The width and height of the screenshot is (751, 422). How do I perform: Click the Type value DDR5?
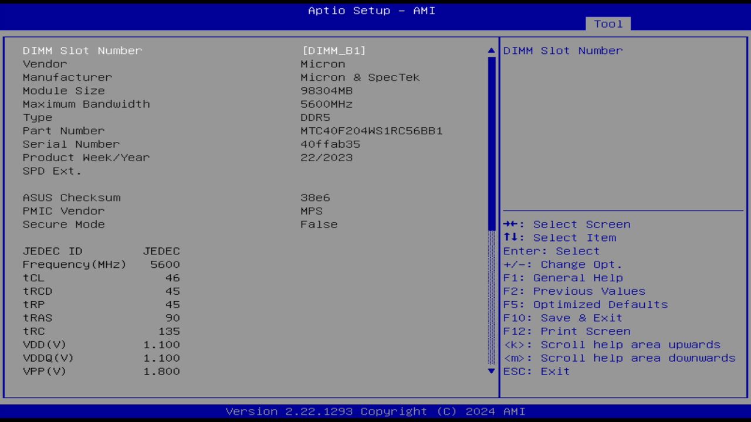pyautogui.click(x=316, y=118)
